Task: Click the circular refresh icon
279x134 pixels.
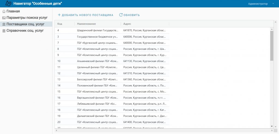Action: pos(121,15)
